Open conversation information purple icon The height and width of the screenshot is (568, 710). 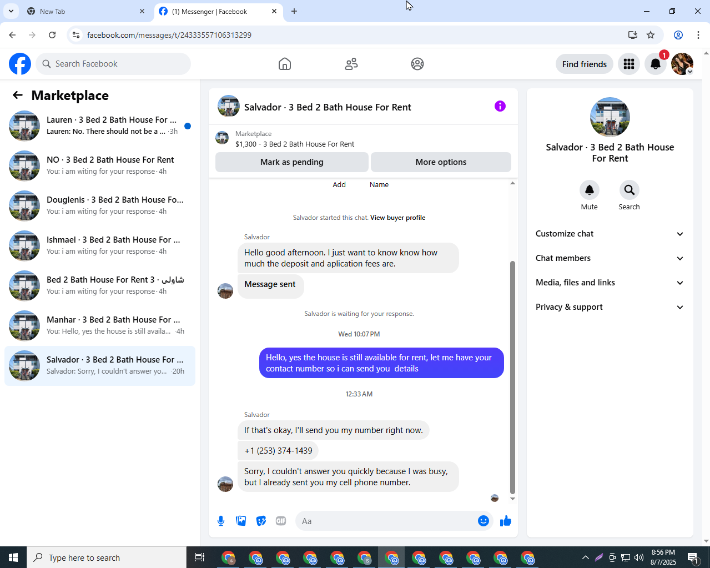click(x=500, y=106)
